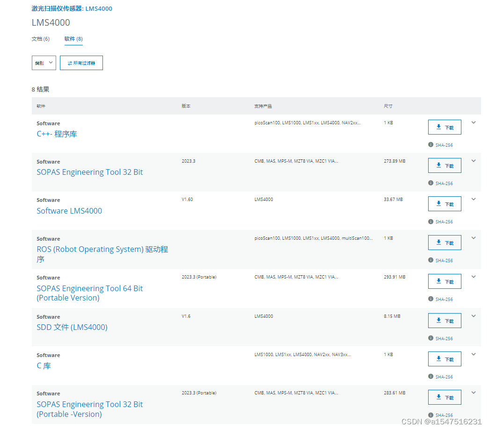Download SOPAS Engineering Tool 32 Bit version 2023.3

click(x=445, y=165)
